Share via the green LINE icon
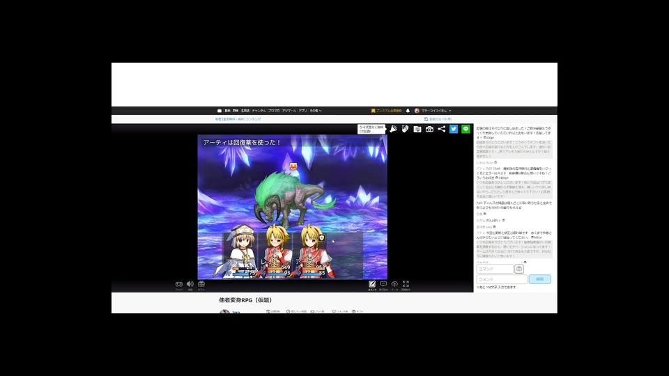Viewport: 669px width, 376px height. (466, 129)
